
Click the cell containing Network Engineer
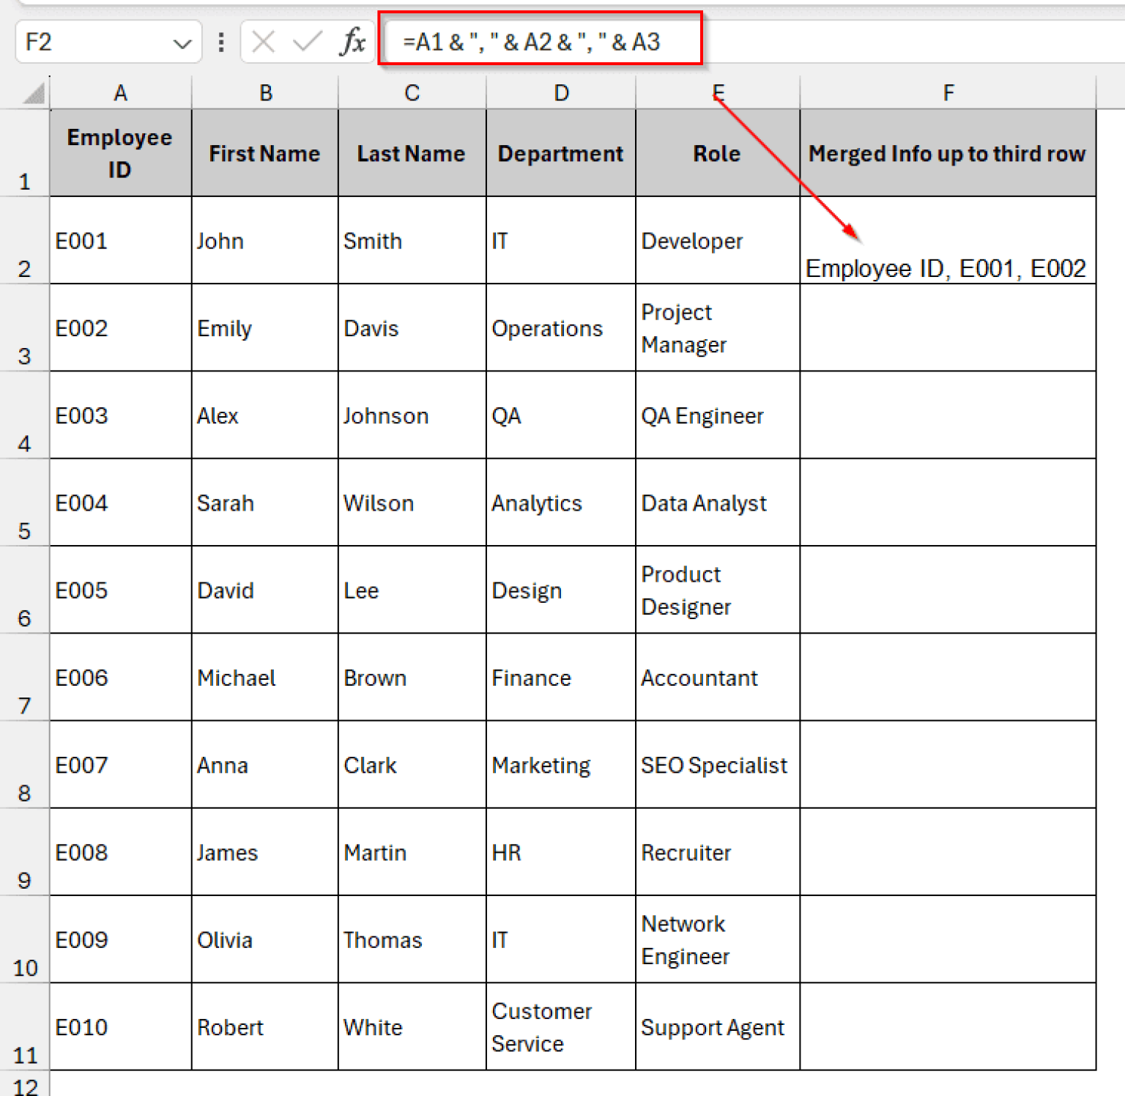(716, 940)
